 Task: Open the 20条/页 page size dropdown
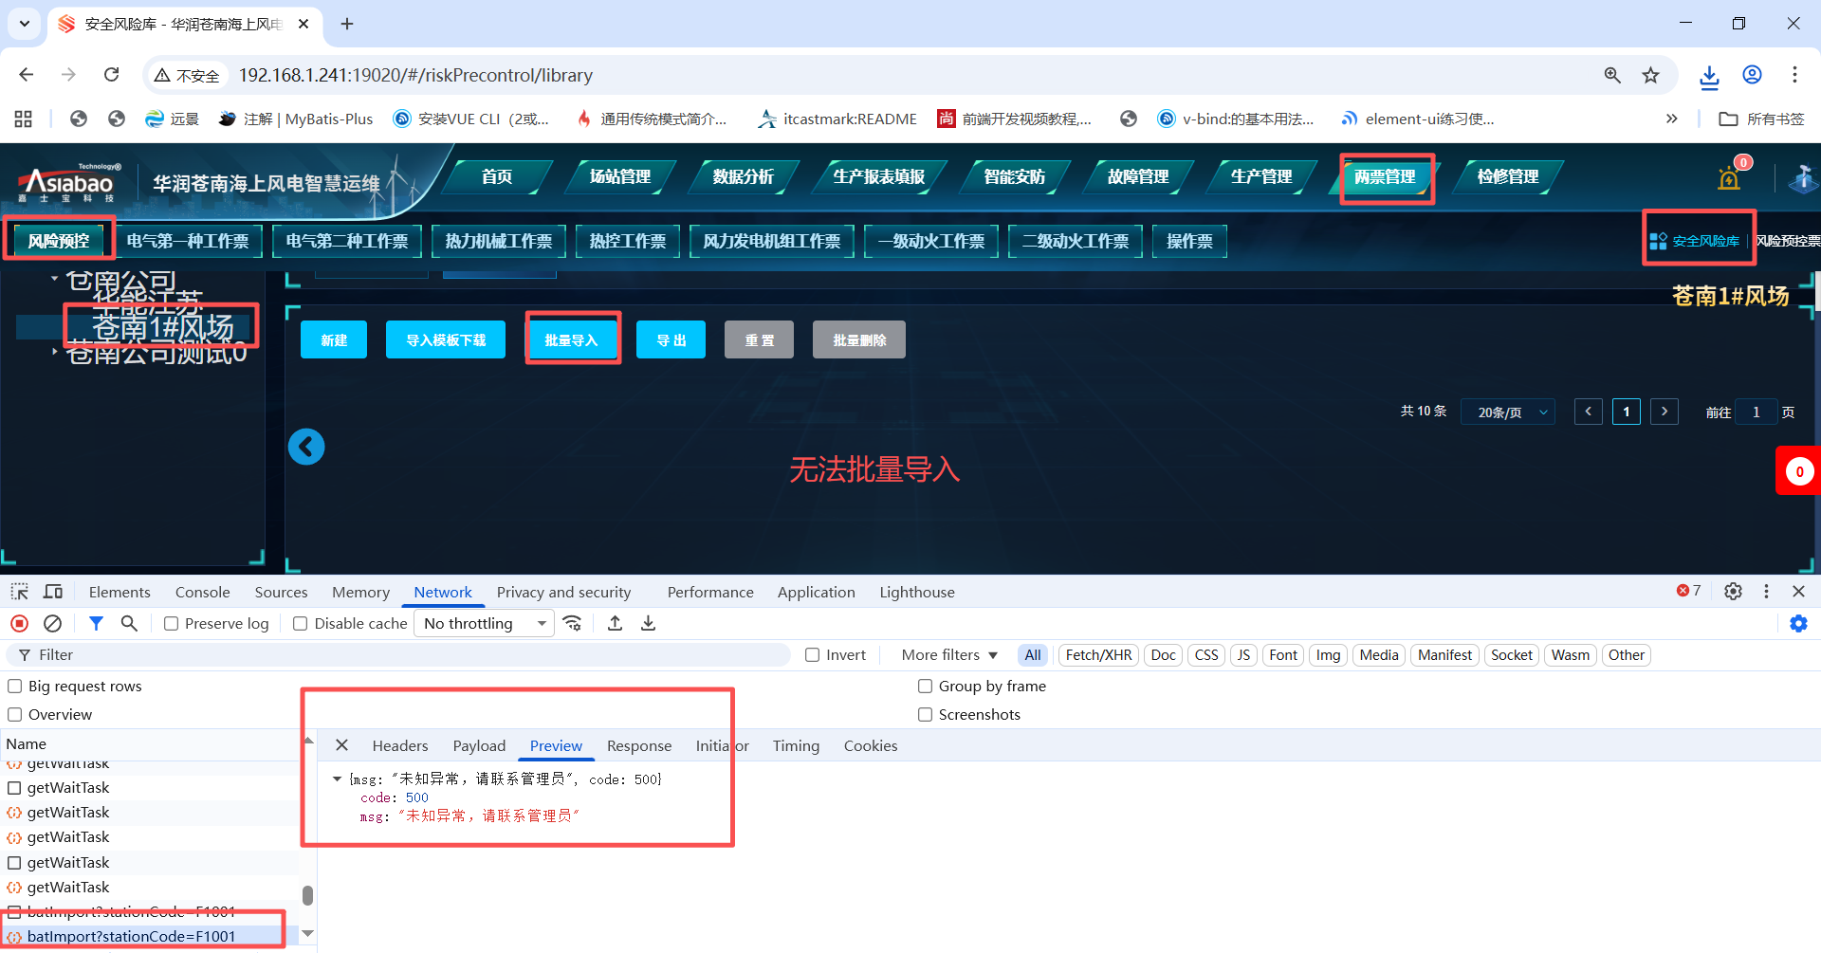1508,412
